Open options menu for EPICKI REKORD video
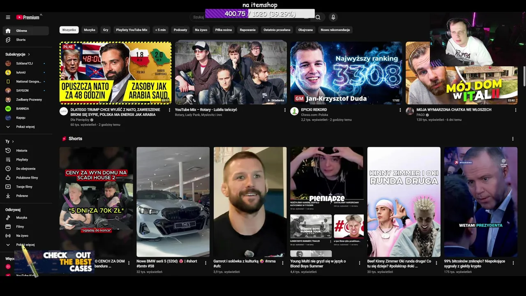Image resolution: width=526 pixels, height=296 pixels. pyautogui.click(x=400, y=110)
